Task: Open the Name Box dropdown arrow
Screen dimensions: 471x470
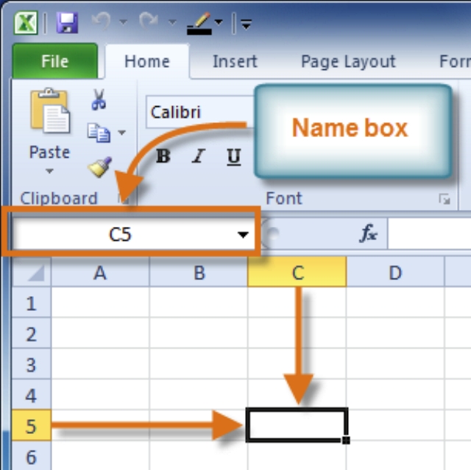Action: click(x=243, y=234)
